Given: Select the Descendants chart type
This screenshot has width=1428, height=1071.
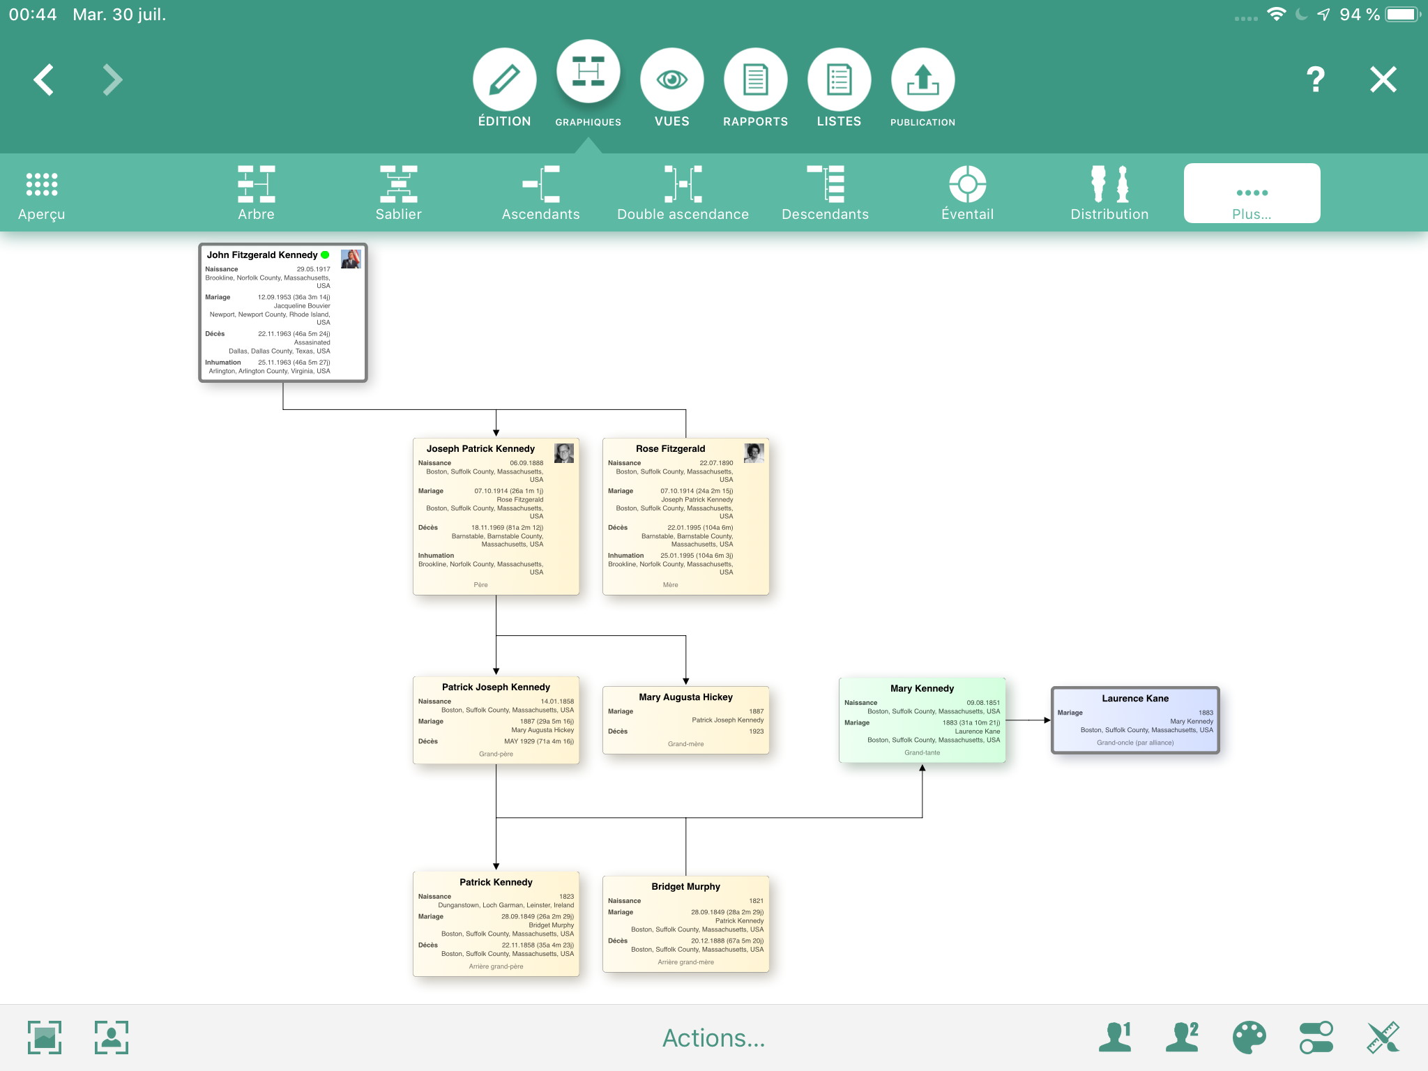Looking at the screenshot, I should (825, 194).
